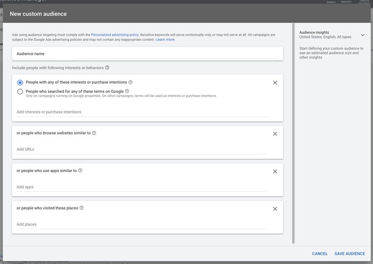This screenshot has height=264, width=373.
Task: Focus 'Add interests or purchase intentions' field
Action: (142, 112)
